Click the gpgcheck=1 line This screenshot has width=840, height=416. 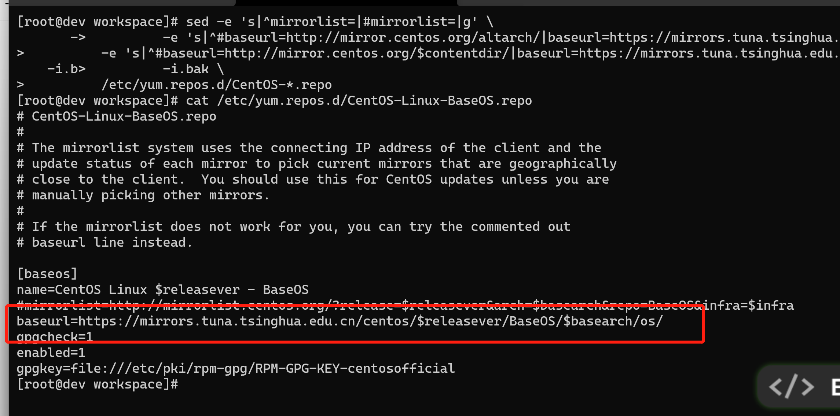pos(55,337)
